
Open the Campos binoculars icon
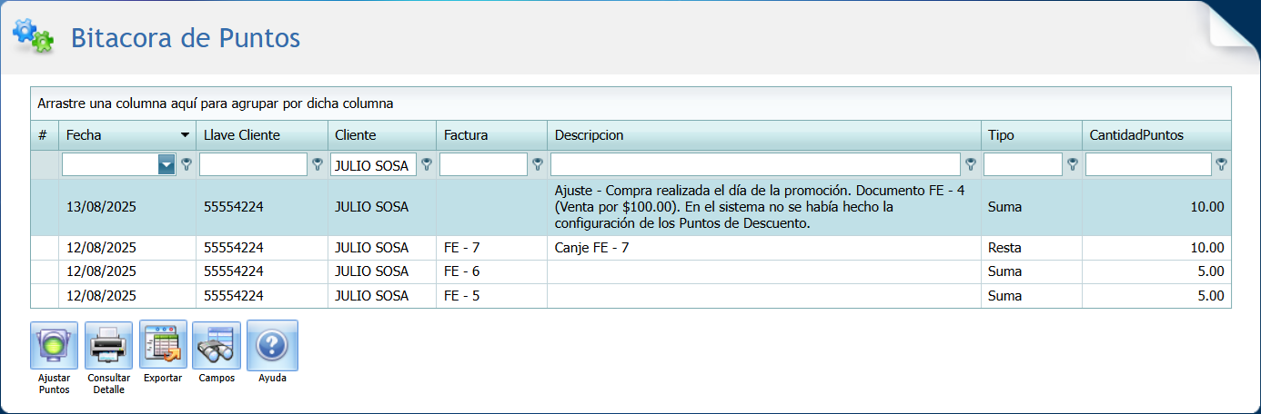click(x=217, y=345)
